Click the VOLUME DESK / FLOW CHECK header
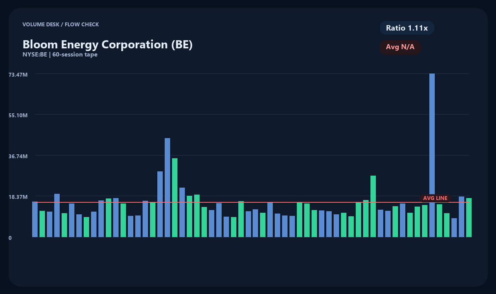 (61, 24)
